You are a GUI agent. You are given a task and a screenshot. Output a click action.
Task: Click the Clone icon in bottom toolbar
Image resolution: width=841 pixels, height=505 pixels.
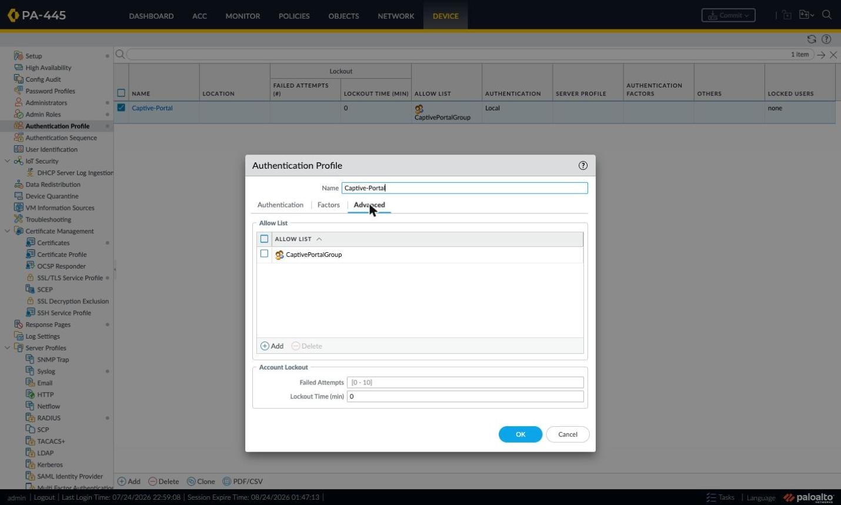(x=191, y=481)
